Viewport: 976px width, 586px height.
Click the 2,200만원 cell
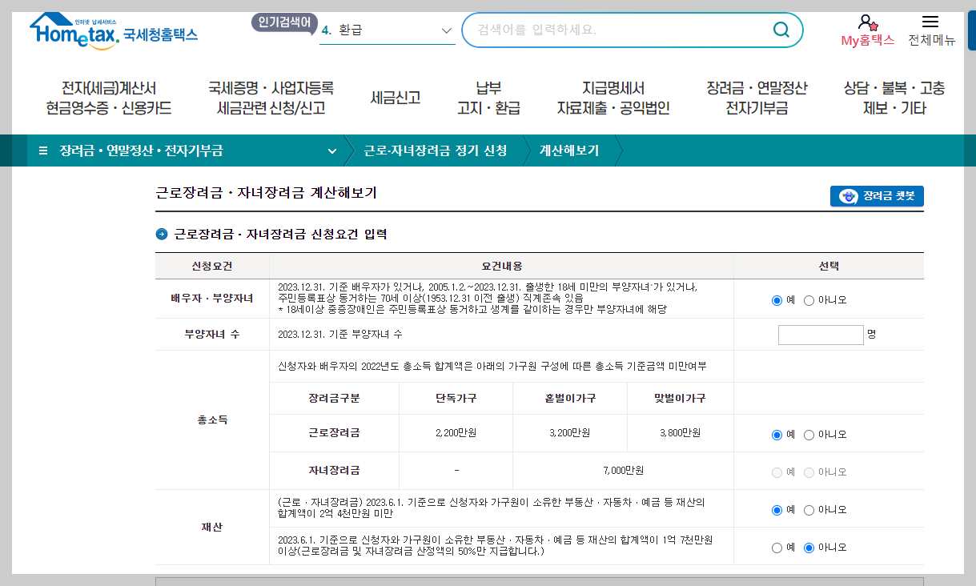coord(456,432)
